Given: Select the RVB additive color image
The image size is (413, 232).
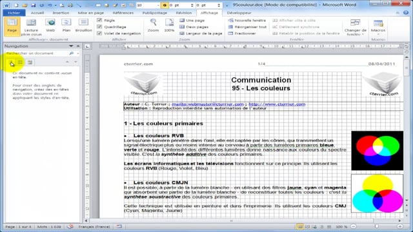Looking at the screenshot, I should 377,150.
